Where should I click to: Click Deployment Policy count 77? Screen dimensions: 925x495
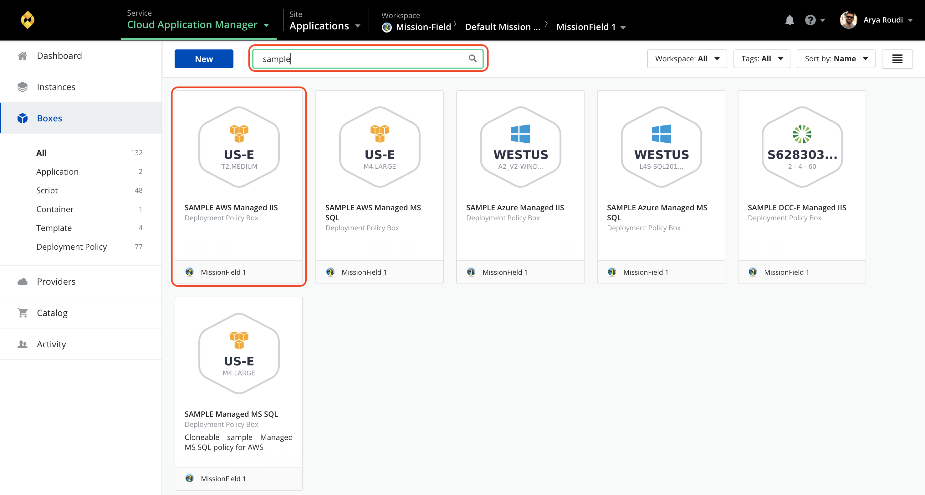pyautogui.click(x=139, y=247)
